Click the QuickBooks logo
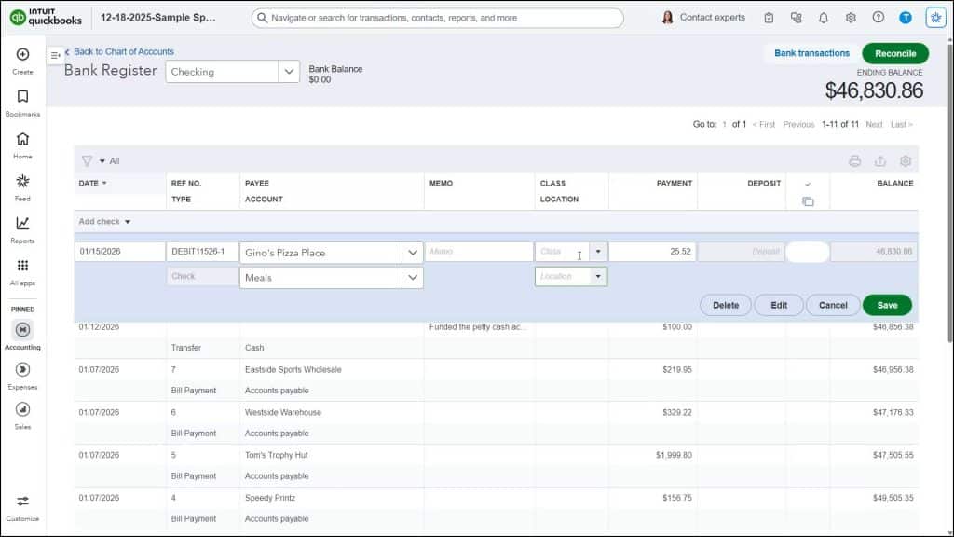Image resolution: width=954 pixels, height=537 pixels. click(x=46, y=17)
